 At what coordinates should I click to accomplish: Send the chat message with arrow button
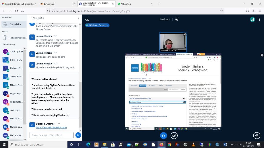tap(78, 135)
